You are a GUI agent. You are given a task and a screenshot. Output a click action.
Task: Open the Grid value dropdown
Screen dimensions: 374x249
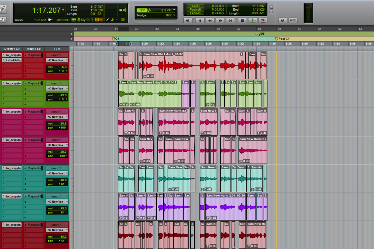click(x=174, y=10)
